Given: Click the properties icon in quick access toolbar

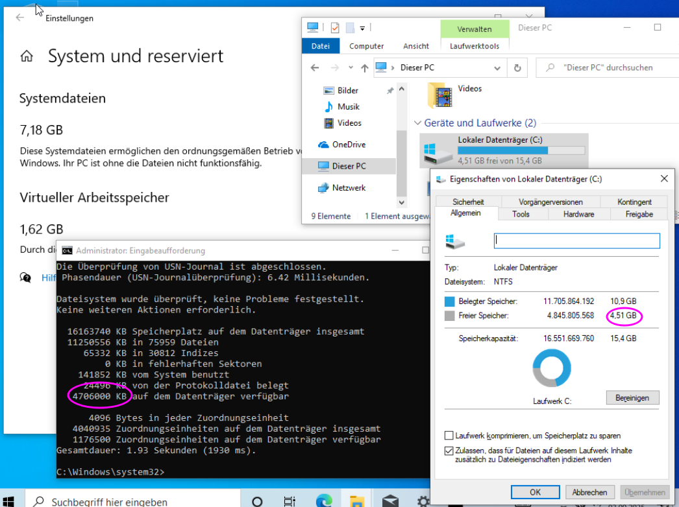Looking at the screenshot, I should (x=335, y=28).
